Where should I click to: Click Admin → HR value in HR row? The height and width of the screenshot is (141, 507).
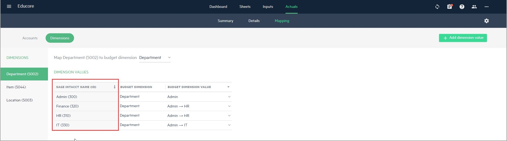(x=178, y=116)
